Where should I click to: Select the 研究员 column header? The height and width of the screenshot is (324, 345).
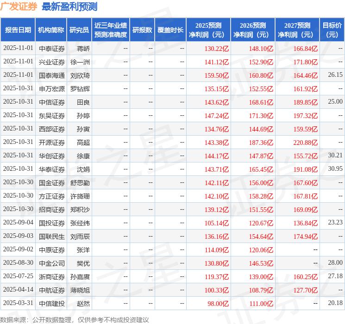pos(79,30)
